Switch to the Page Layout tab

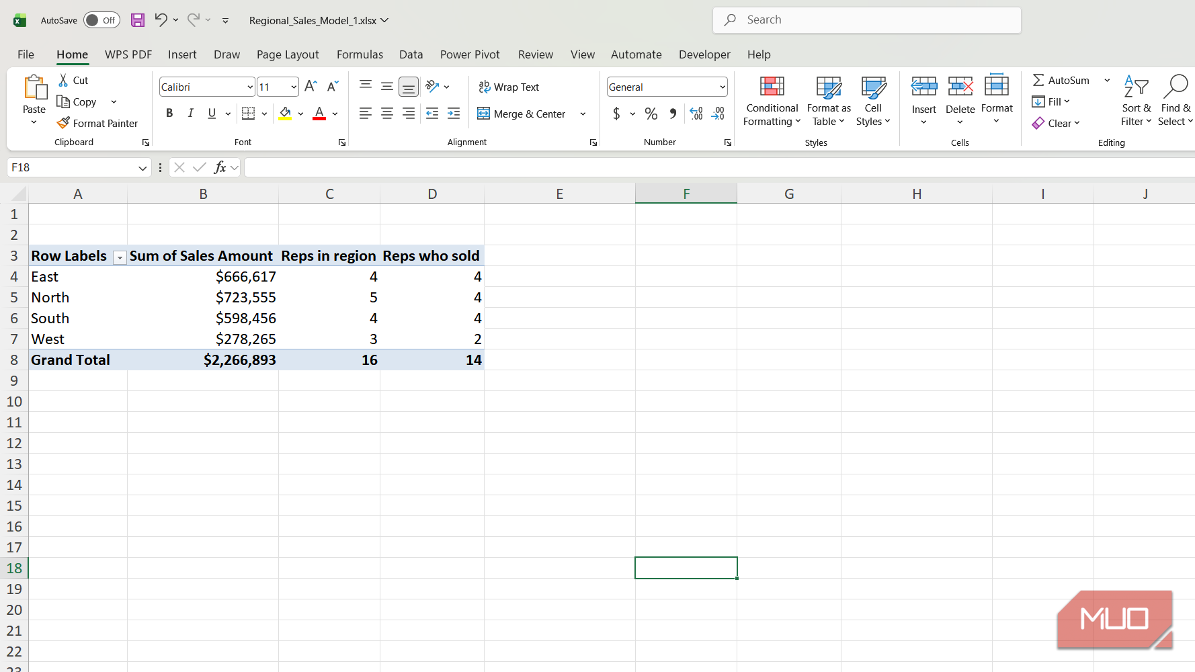pos(288,54)
